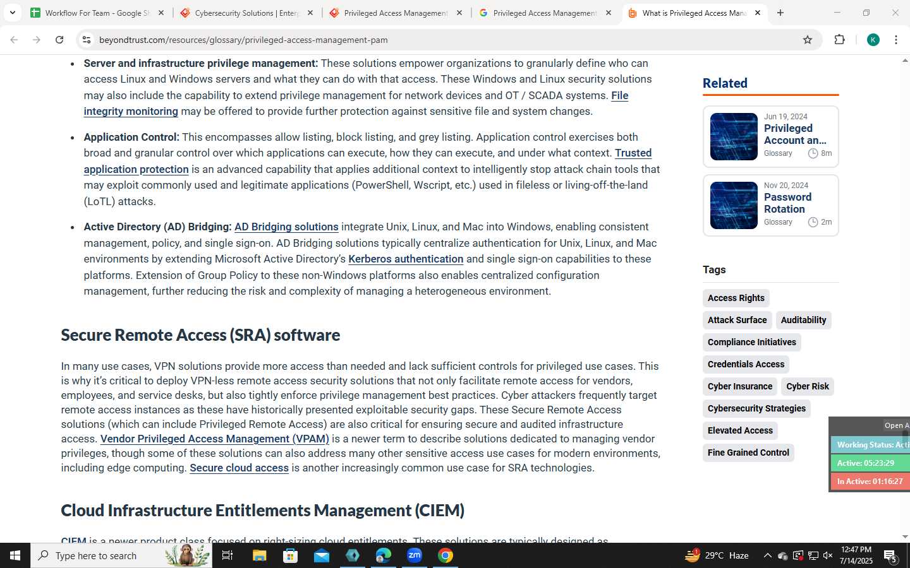Open the weather 29°C Haze widget
Screen dimensions: 910x568
click(717, 555)
